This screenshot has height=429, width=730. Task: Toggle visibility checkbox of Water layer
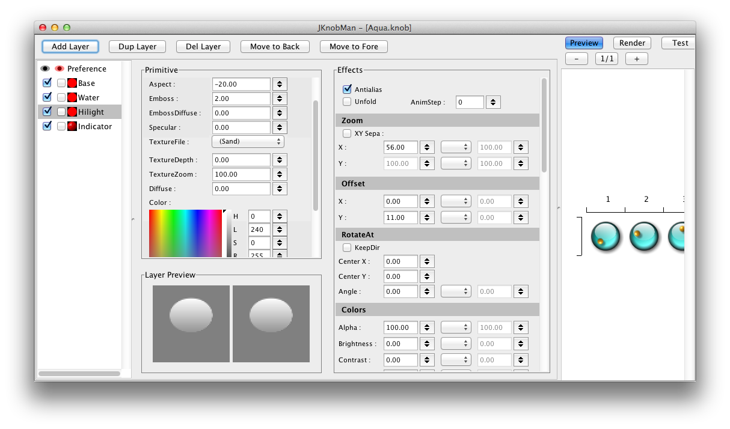47,97
